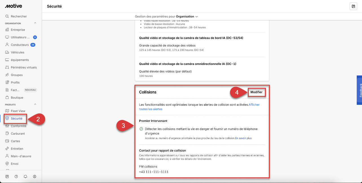This screenshot has height=183, width=362.
Task: Open the Feedback side tab
Action: pos(359,90)
